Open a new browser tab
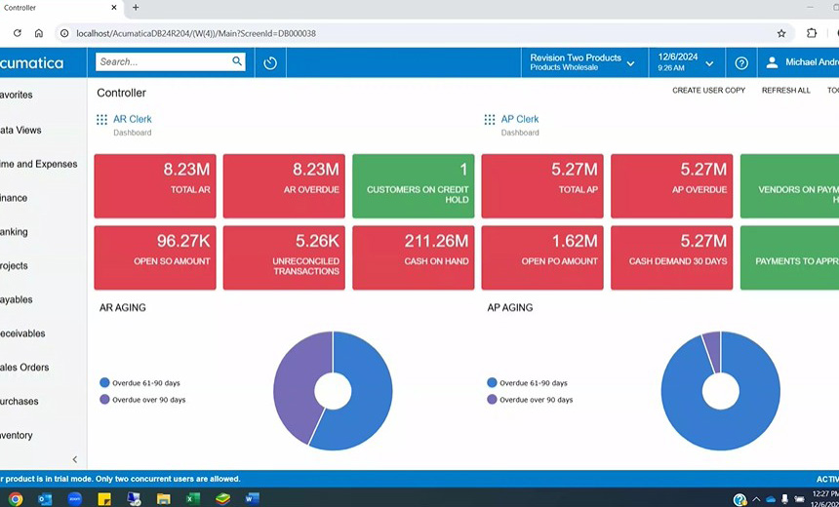 point(136,8)
